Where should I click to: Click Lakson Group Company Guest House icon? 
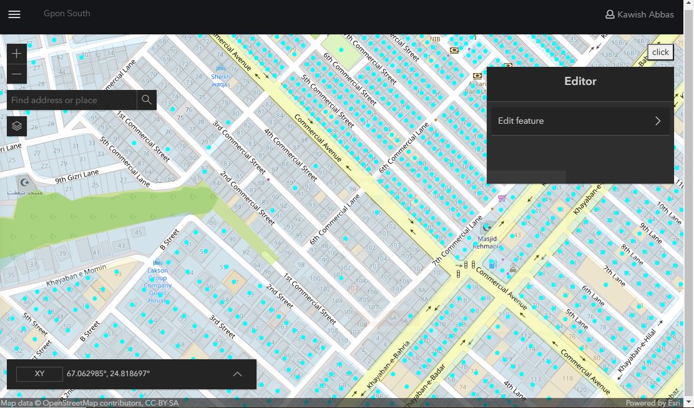tap(157, 262)
